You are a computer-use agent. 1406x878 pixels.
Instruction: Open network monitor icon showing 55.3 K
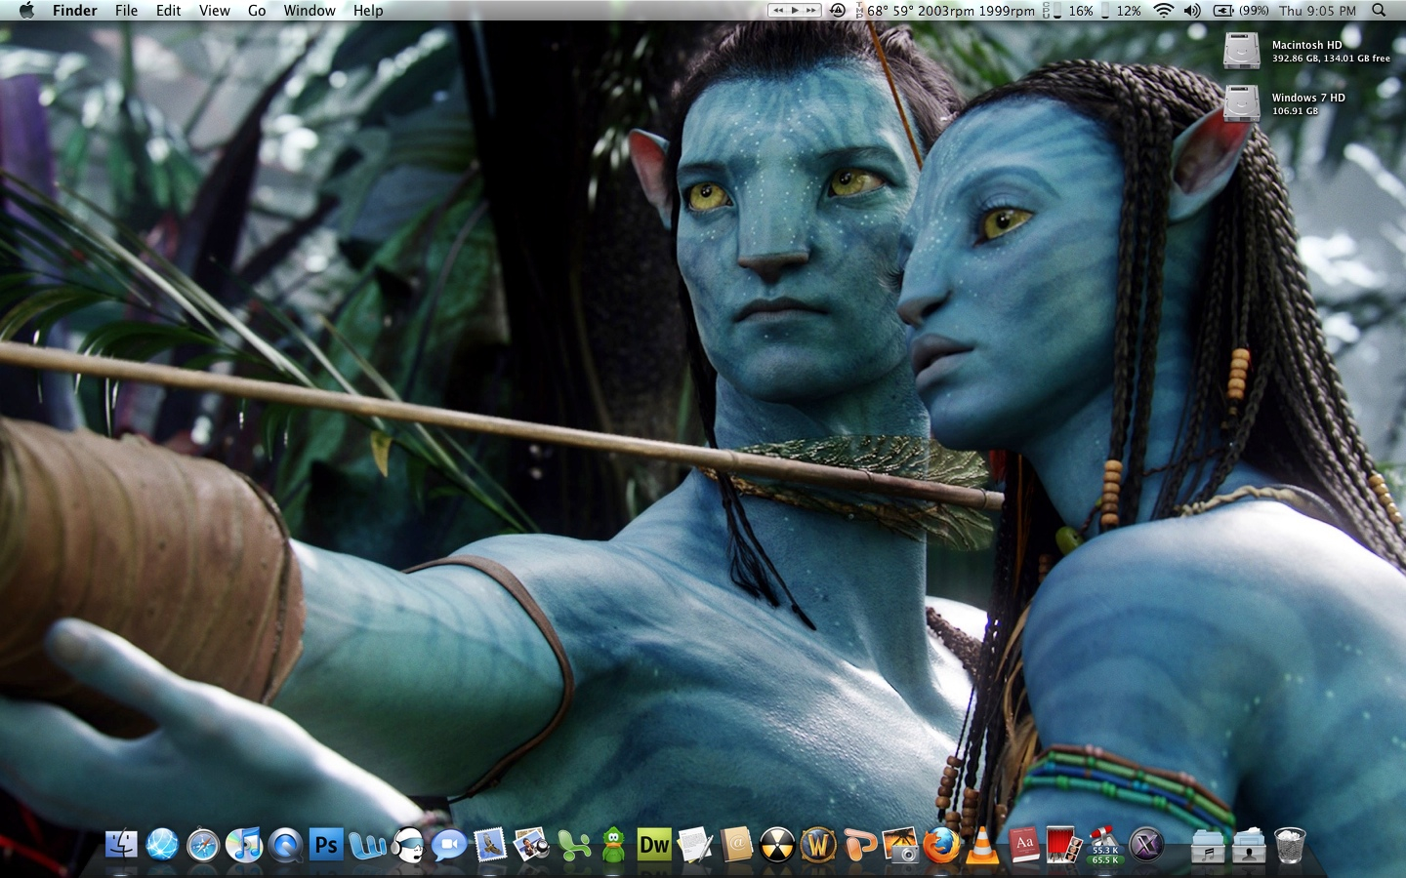1105,844
